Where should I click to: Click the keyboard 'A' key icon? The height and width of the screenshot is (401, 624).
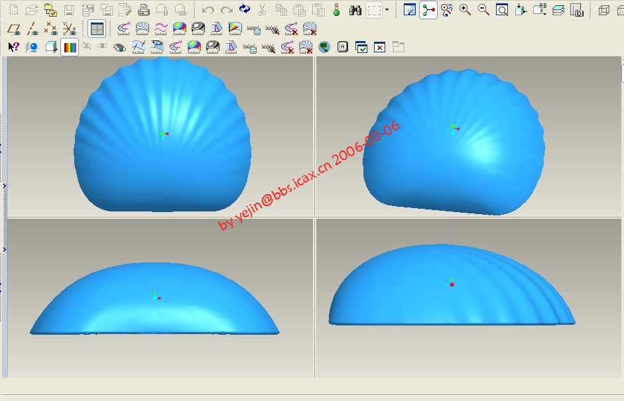pyautogui.click(x=343, y=47)
